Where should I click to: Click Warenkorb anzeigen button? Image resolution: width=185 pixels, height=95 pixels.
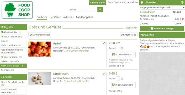(x=162, y=29)
